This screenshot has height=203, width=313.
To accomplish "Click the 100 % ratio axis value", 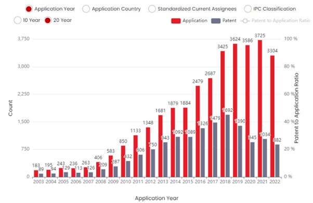I will pos(291,39).
